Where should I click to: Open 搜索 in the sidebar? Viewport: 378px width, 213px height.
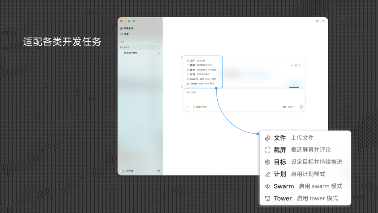point(125,34)
